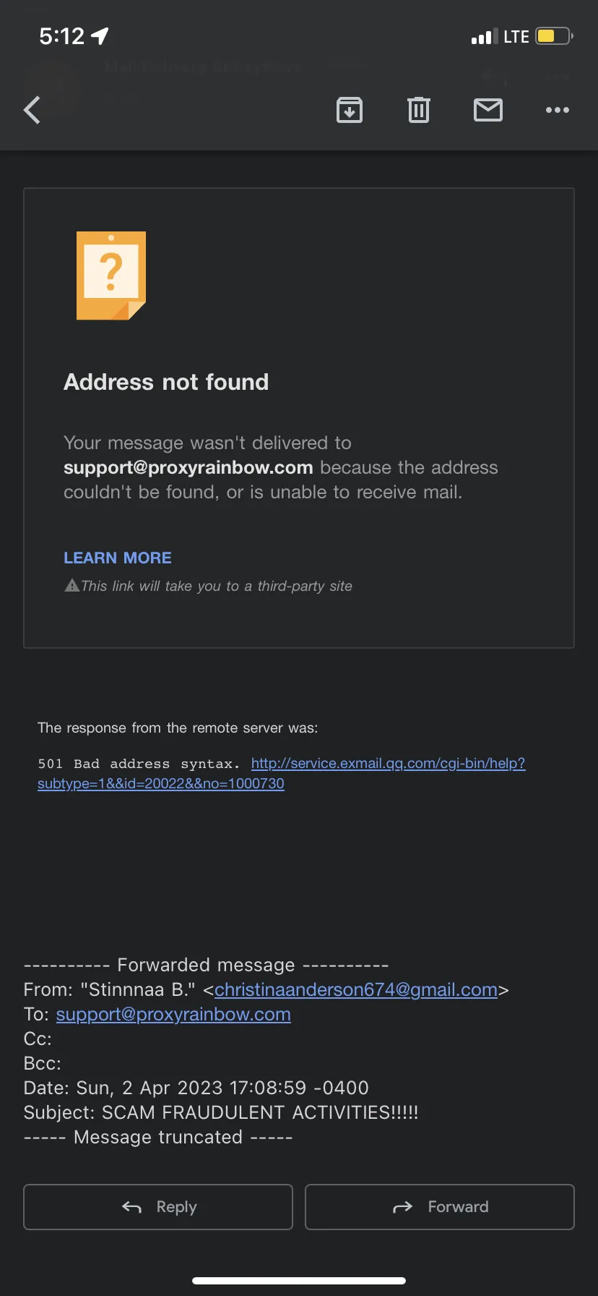Open the three-dot more options menu
This screenshot has width=598, height=1296.
click(x=558, y=110)
